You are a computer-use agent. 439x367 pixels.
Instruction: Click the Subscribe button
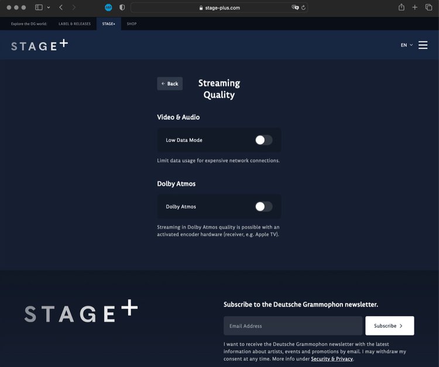coord(389,326)
